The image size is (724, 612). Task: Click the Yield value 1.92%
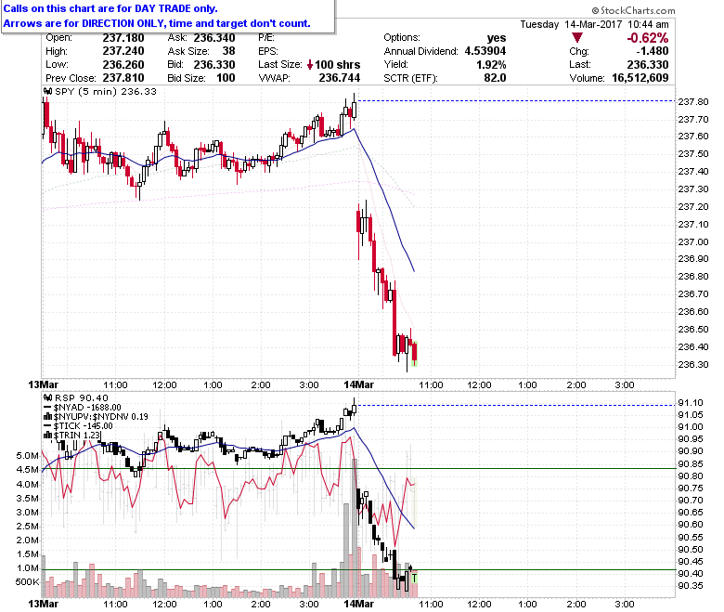point(491,65)
